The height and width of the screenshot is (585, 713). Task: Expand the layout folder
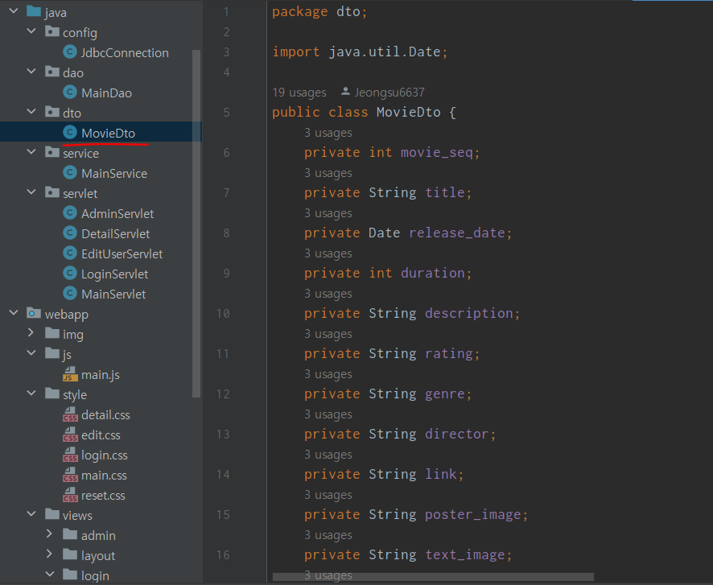tap(49, 554)
